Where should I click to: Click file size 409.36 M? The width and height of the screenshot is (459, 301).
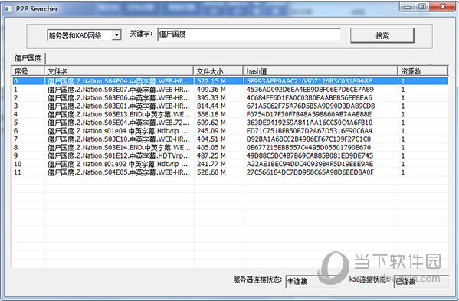point(211,90)
